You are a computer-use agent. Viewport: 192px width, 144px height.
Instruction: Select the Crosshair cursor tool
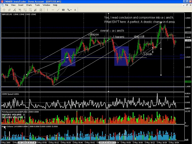4,10
